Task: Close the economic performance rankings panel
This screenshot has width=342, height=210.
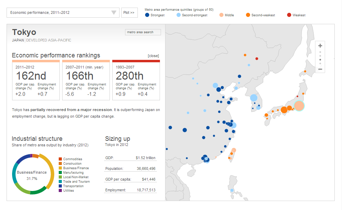Action: (x=153, y=56)
